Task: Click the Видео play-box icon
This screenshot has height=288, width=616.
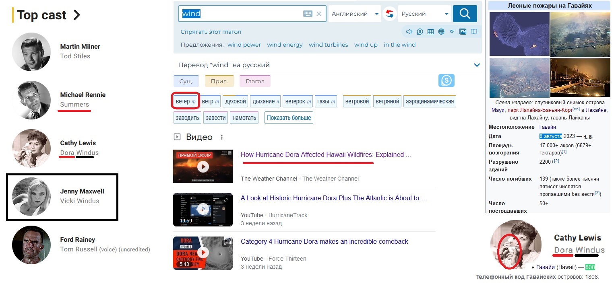Action: (177, 137)
